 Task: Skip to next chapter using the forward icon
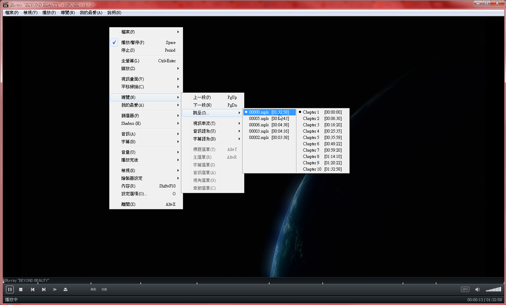44,290
